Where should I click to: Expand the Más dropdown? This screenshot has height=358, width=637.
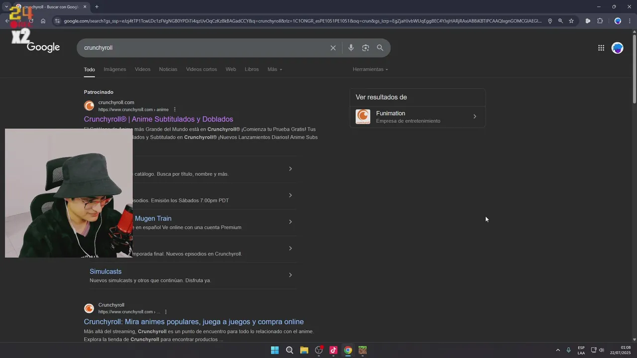pos(275,69)
